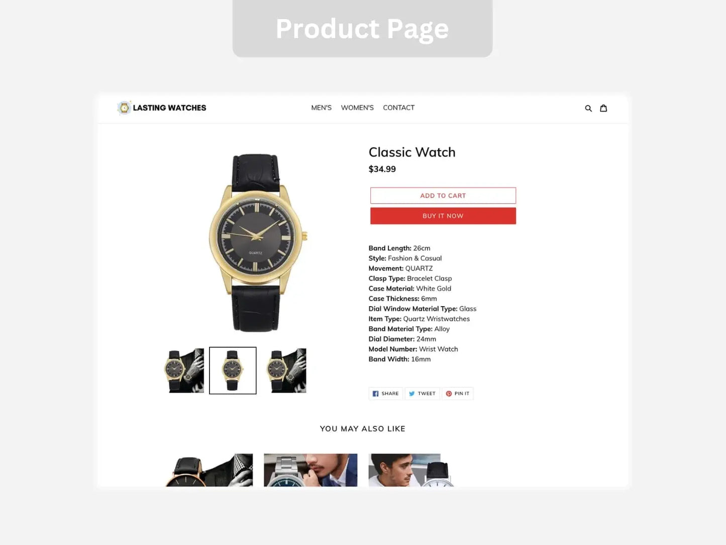The image size is (726, 545).
Task: Click the $34.99 price text
Action: click(x=382, y=169)
